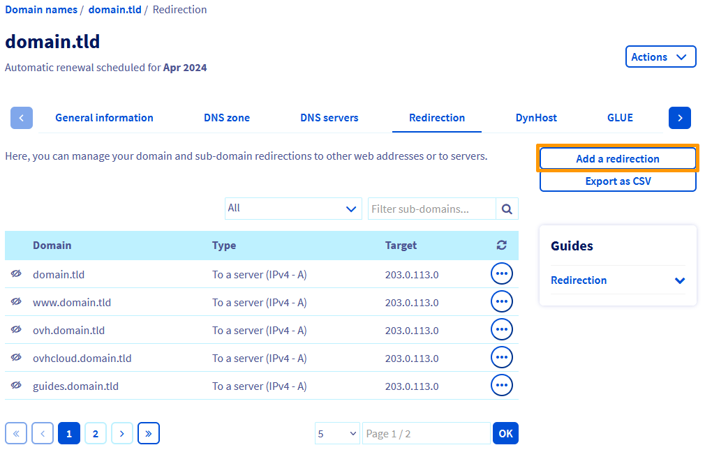705x452 pixels.
Task: Open the actions menu for guides.domain.tld
Action: tap(502, 385)
